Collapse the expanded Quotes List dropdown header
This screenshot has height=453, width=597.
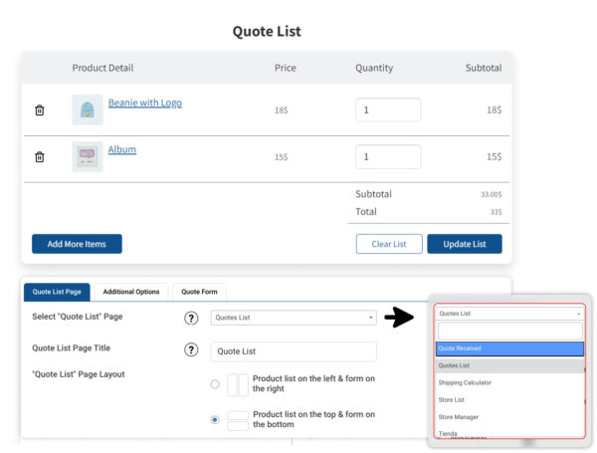pyautogui.click(x=509, y=314)
